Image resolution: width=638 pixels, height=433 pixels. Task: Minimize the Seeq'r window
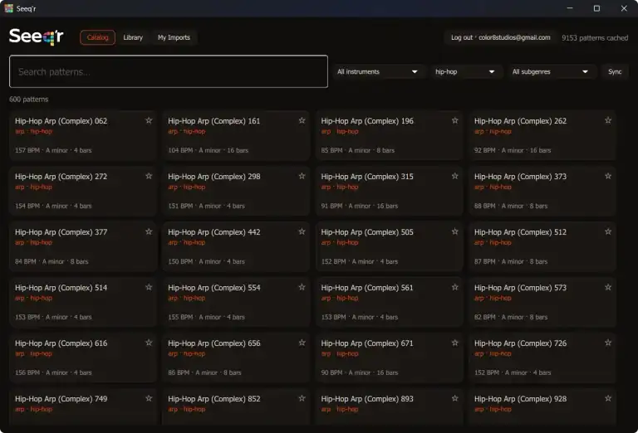[x=570, y=8]
